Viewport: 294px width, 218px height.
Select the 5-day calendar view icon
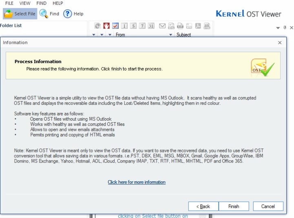tap(133, 26)
